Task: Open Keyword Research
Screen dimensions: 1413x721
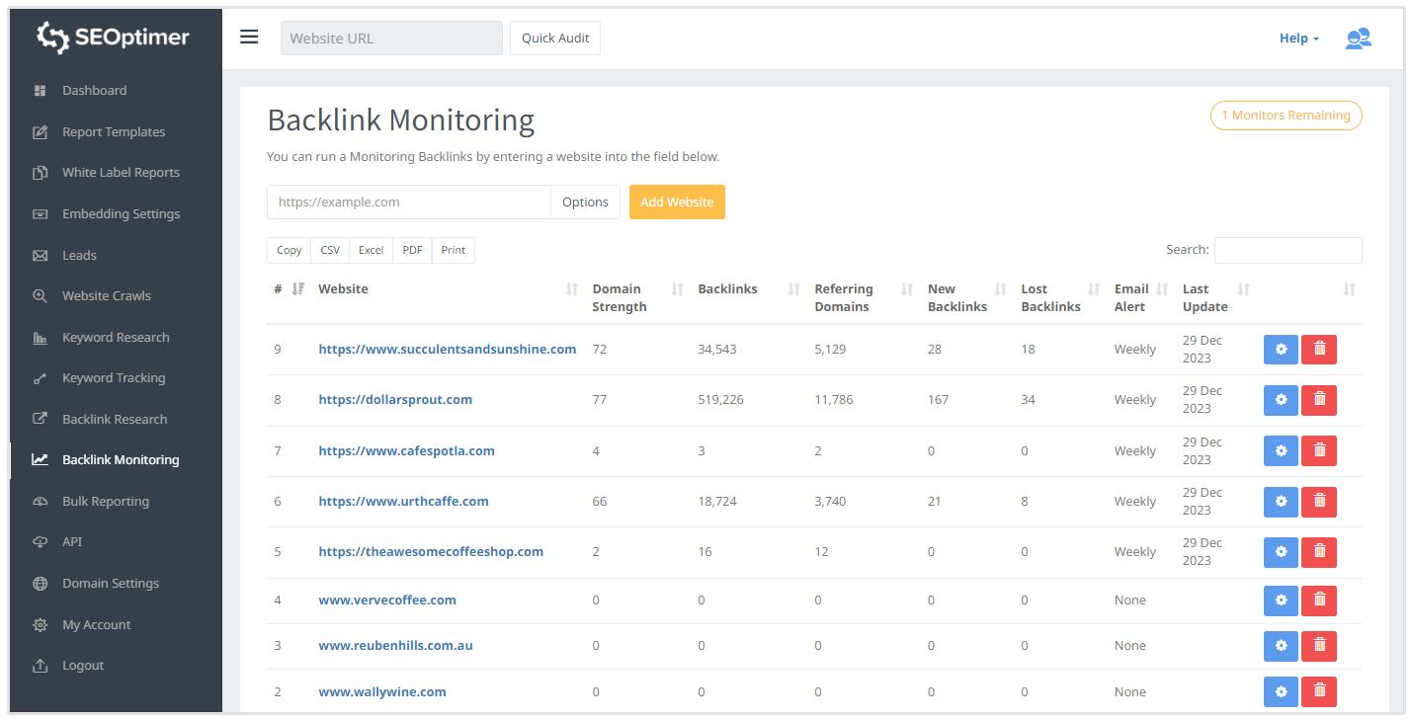Action: (x=116, y=337)
